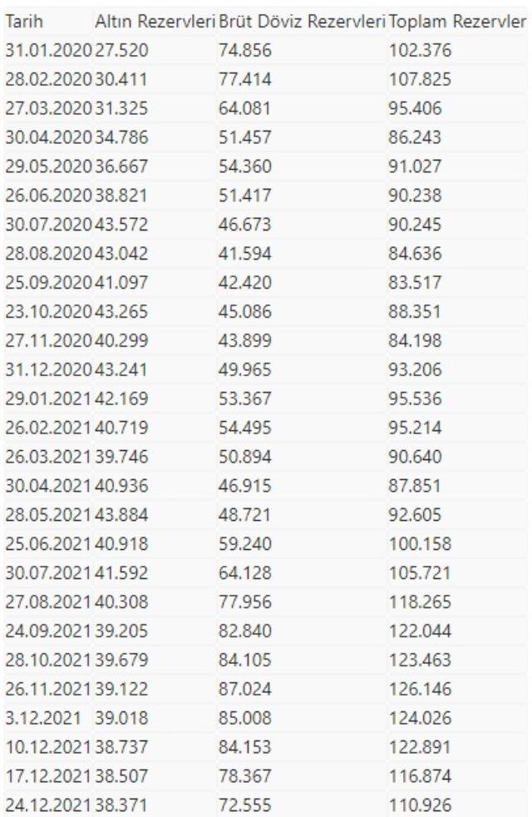Select the date cell 27.08.2021
532x817 pixels.
point(48,602)
